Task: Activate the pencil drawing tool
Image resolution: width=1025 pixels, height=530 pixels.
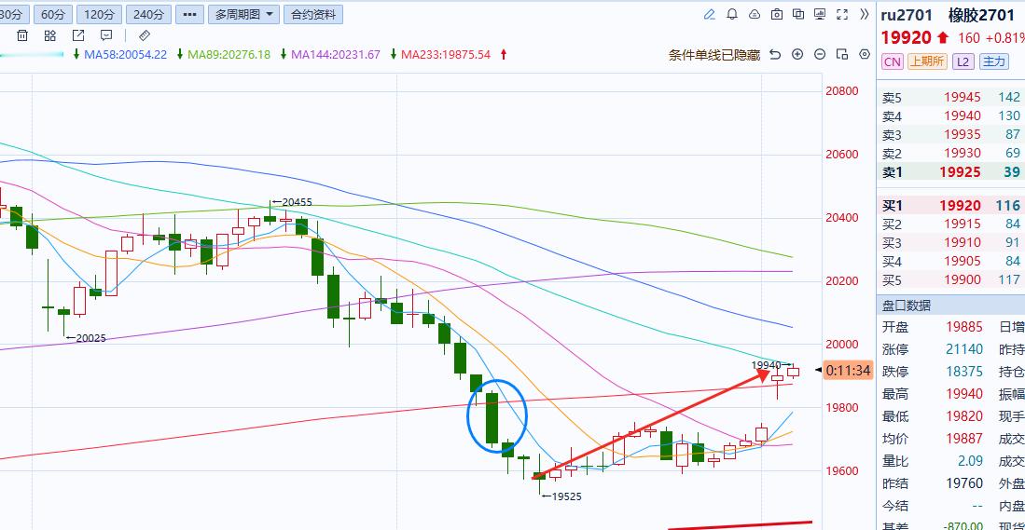Action: click(x=709, y=14)
